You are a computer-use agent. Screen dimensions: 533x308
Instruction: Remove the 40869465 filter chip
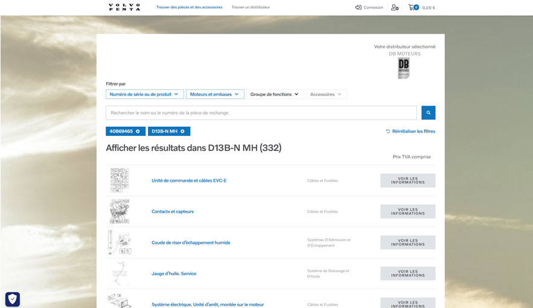point(138,131)
